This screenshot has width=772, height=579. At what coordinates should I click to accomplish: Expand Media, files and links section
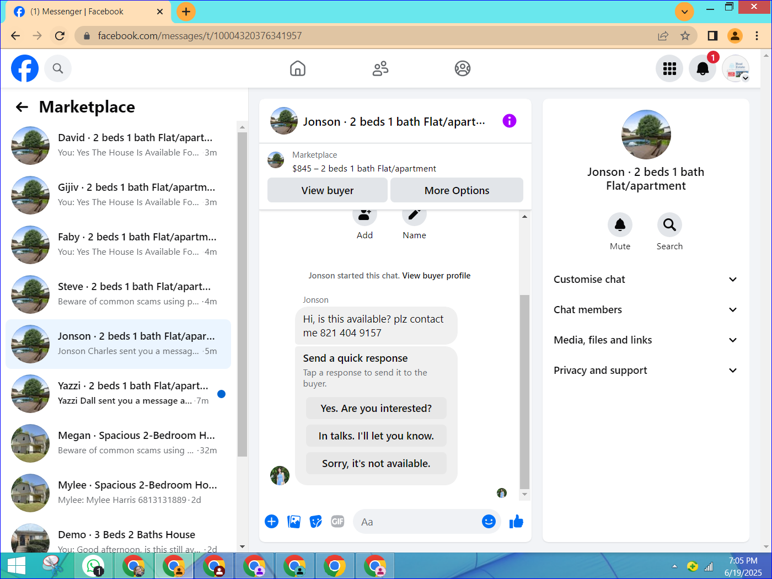coord(646,340)
